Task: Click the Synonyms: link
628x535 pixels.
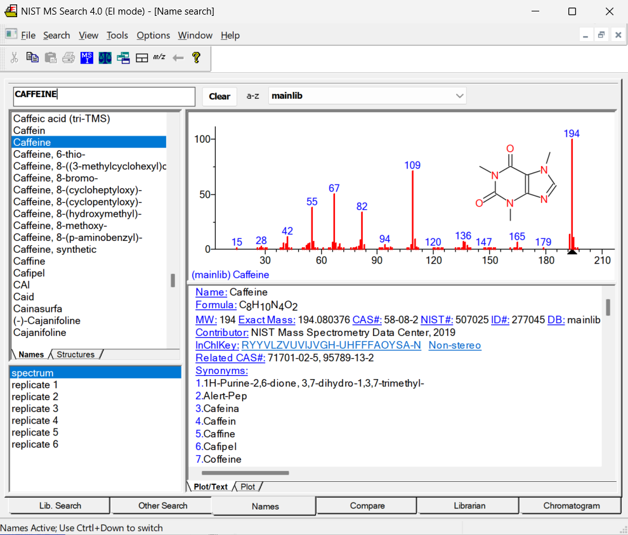Action: pos(221,371)
